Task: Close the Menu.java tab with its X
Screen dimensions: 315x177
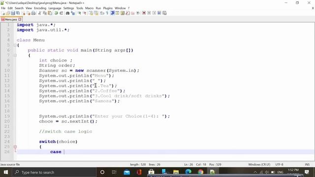Action: pyautogui.click(x=20, y=20)
